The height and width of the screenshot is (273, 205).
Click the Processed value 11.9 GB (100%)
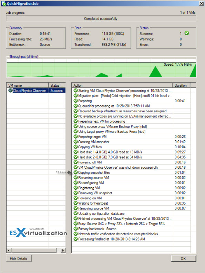(x=113, y=34)
